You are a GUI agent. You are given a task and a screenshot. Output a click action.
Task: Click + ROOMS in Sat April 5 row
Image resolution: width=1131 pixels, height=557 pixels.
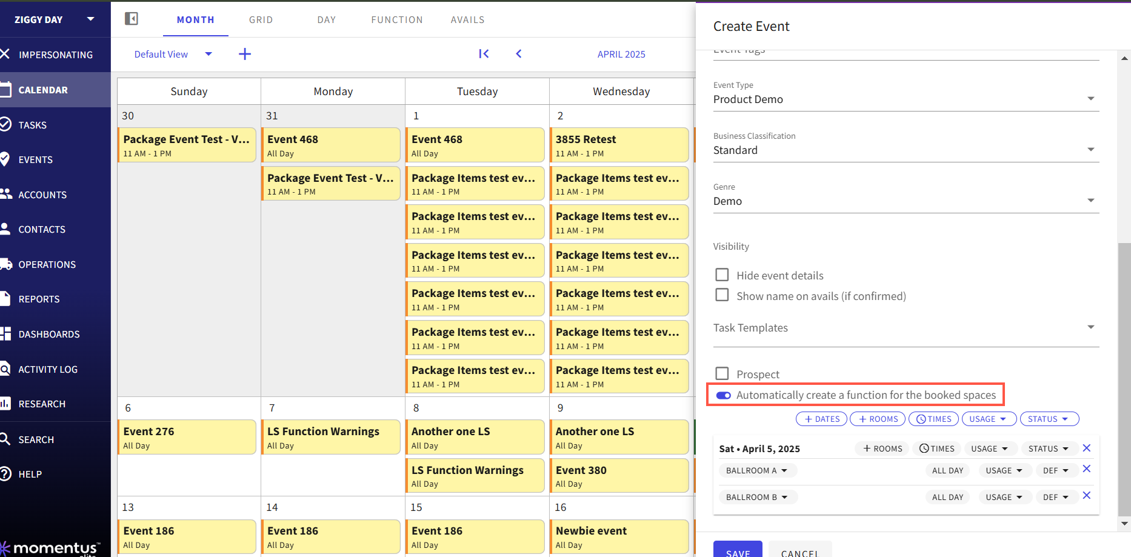coord(882,449)
